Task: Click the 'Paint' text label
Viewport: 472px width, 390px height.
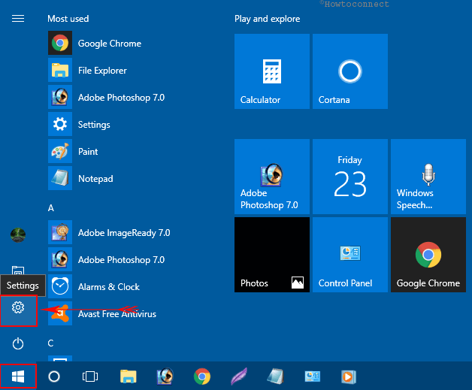Action: click(88, 151)
